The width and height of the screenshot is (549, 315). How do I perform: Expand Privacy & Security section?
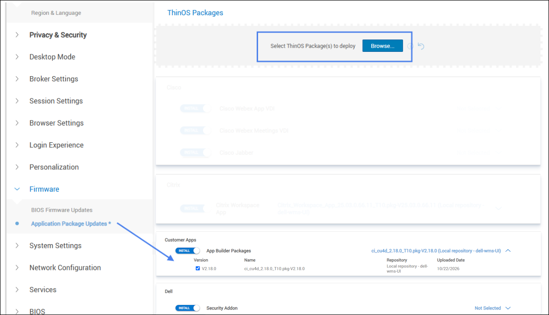coord(17,35)
